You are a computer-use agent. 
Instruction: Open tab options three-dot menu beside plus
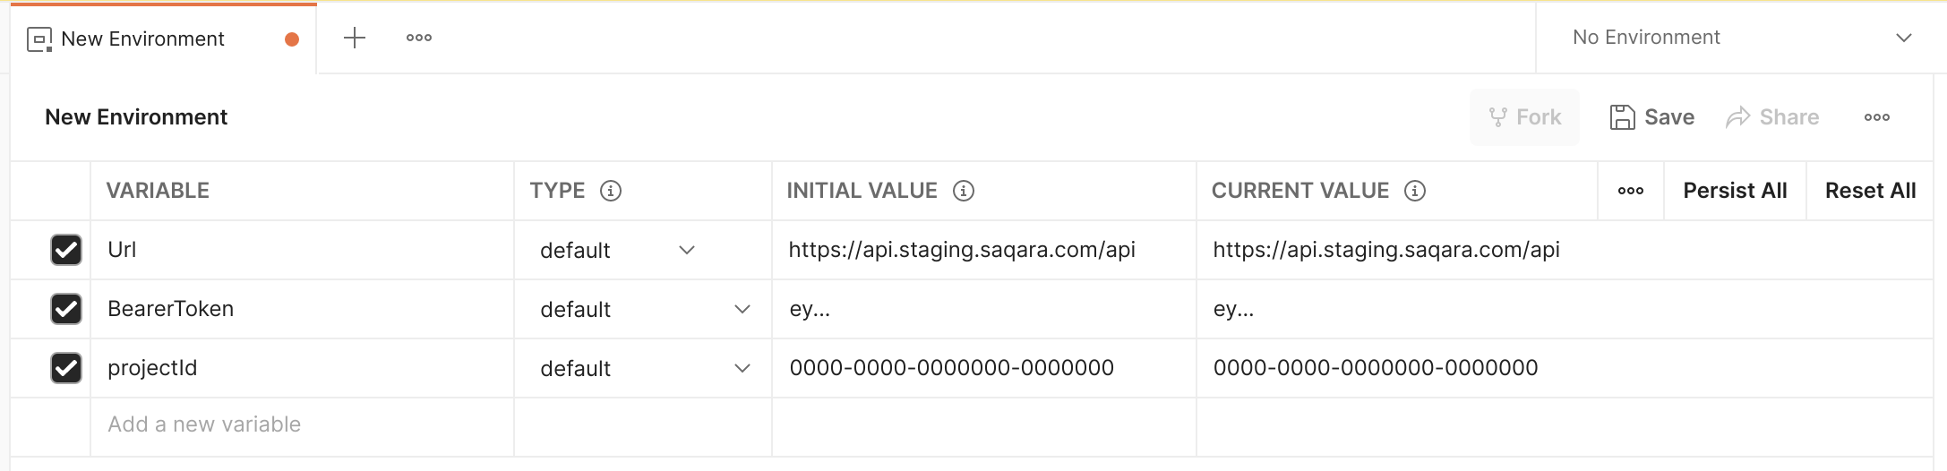point(419,38)
